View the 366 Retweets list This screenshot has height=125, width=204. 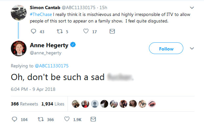coord(25,104)
